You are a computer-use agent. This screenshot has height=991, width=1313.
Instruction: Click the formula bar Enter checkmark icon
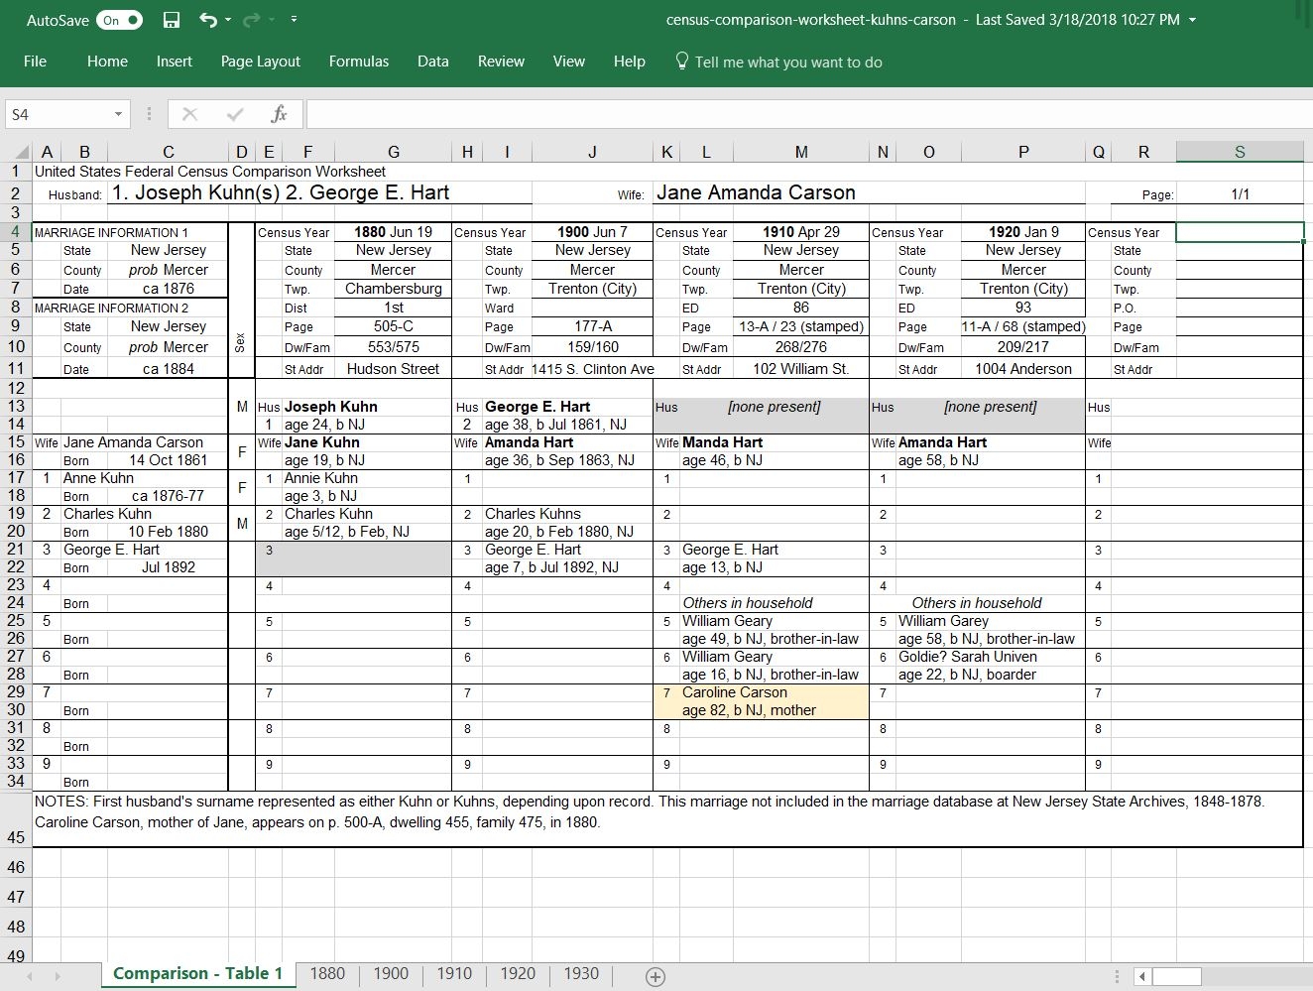pos(235,114)
